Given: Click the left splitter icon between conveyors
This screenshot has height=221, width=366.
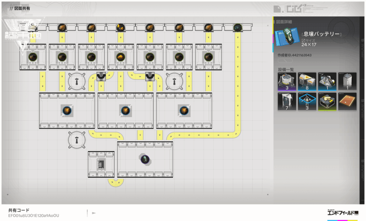Looking at the screenshot, I should pos(102,76).
